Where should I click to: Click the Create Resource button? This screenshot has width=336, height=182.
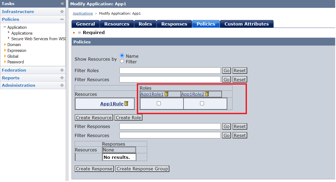(x=94, y=118)
